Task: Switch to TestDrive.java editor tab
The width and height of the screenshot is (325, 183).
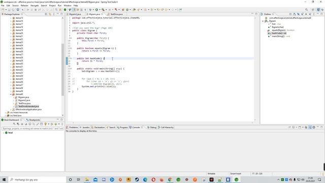Action: [116, 14]
